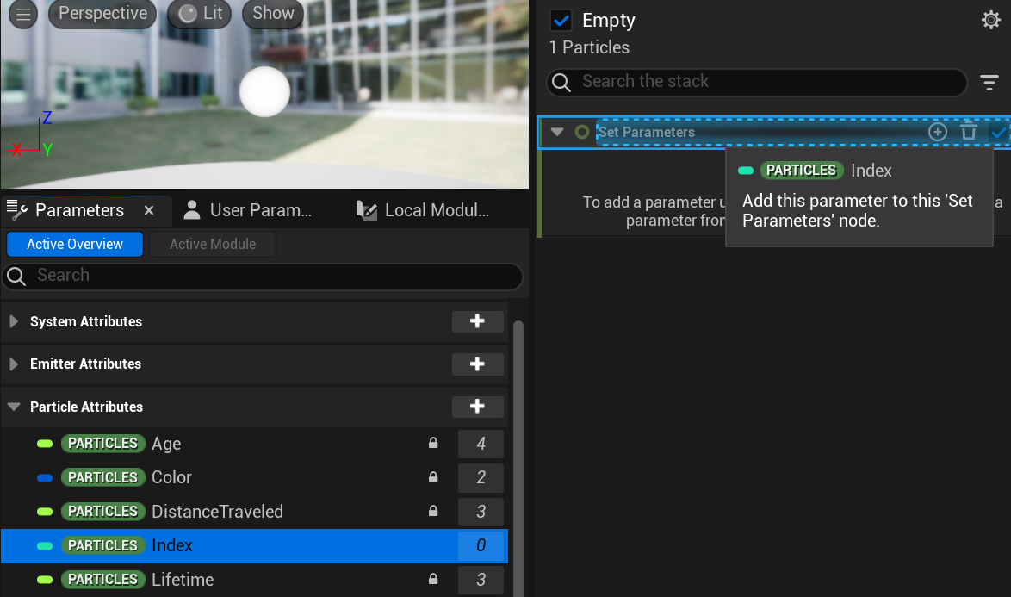Click the lock icon on the DistanceTraveled row
This screenshot has height=597, width=1011.
pos(433,511)
